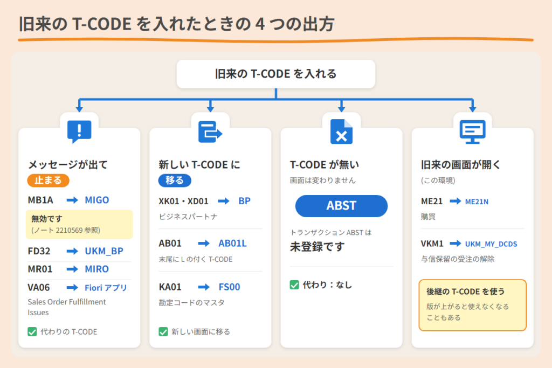Click the MR01 code text
This screenshot has height=368, width=552.
40,269
